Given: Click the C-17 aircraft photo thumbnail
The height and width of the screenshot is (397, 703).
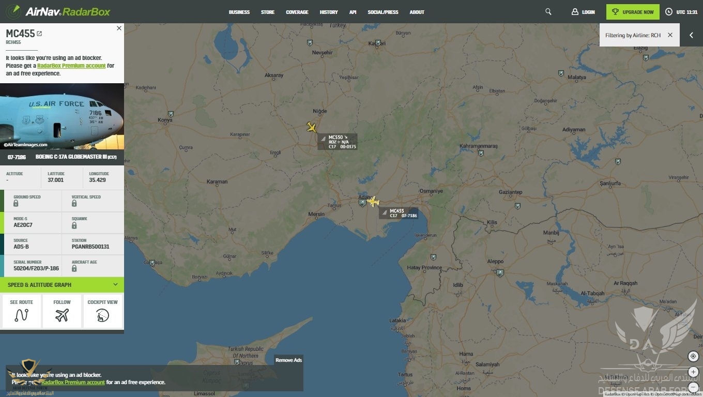Looking at the screenshot, I should click(62, 116).
